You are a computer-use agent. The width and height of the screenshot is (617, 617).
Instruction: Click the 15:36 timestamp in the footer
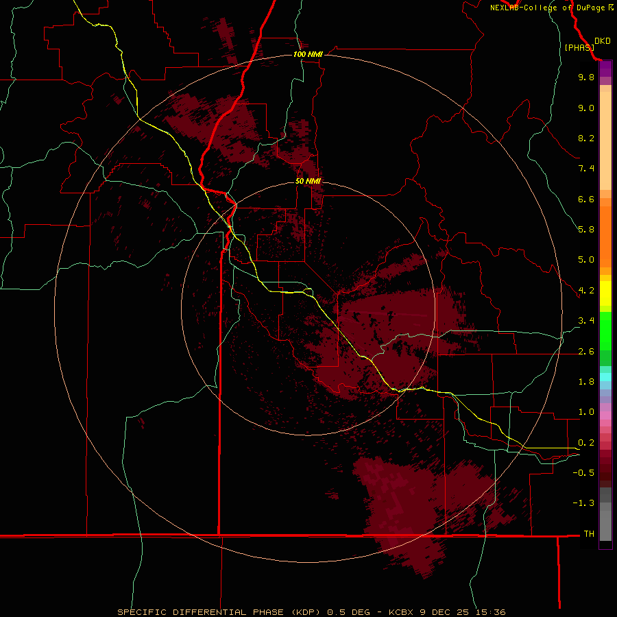coord(490,612)
